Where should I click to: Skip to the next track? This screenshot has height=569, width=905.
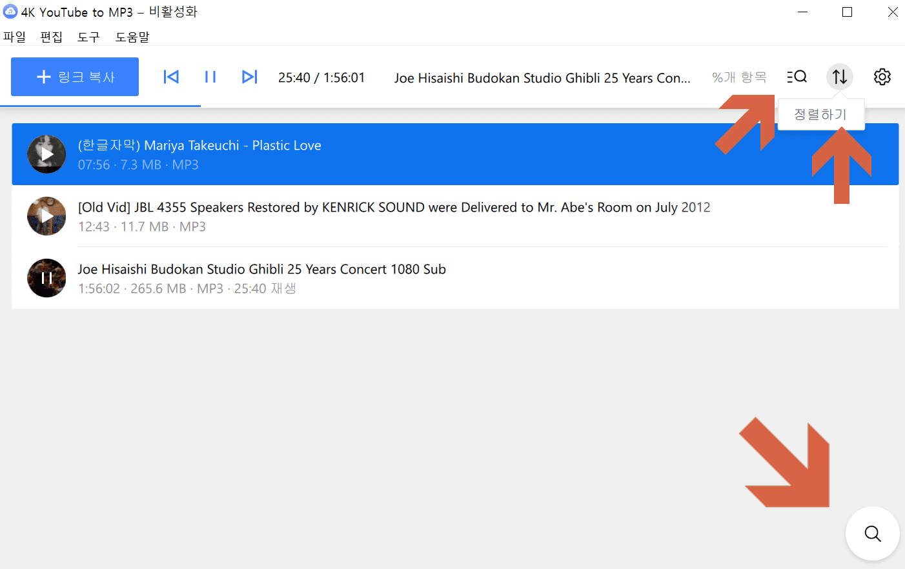click(249, 77)
